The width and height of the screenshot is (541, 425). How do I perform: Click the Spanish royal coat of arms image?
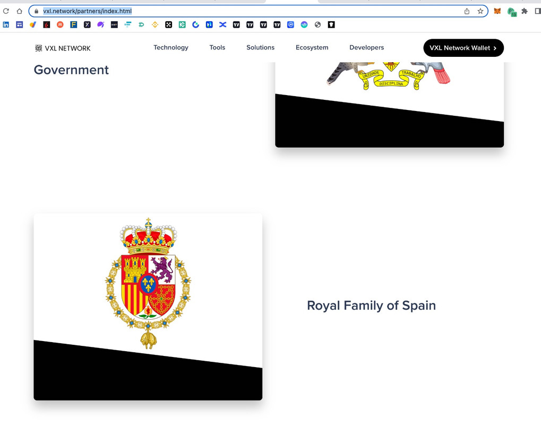(x=148, y=284)
